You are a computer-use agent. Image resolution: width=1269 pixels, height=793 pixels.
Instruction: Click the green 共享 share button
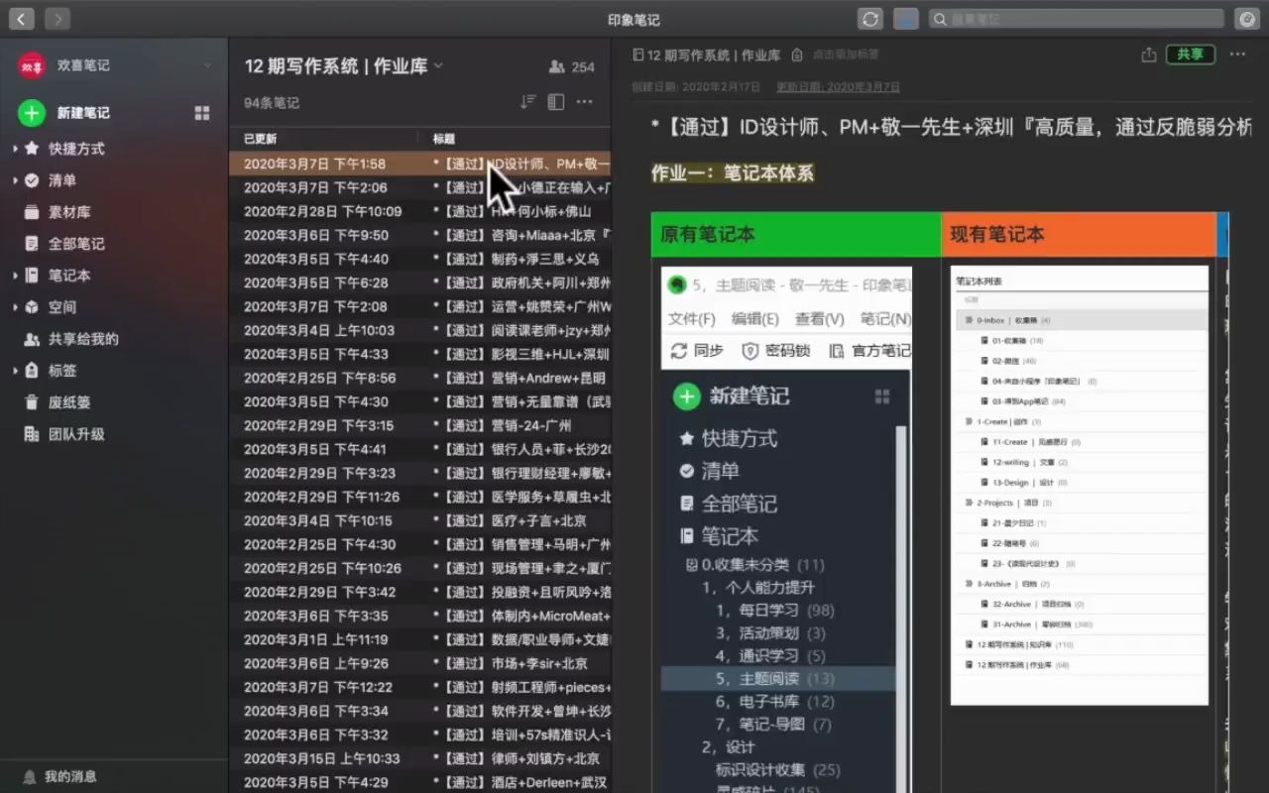[1190, 55]
